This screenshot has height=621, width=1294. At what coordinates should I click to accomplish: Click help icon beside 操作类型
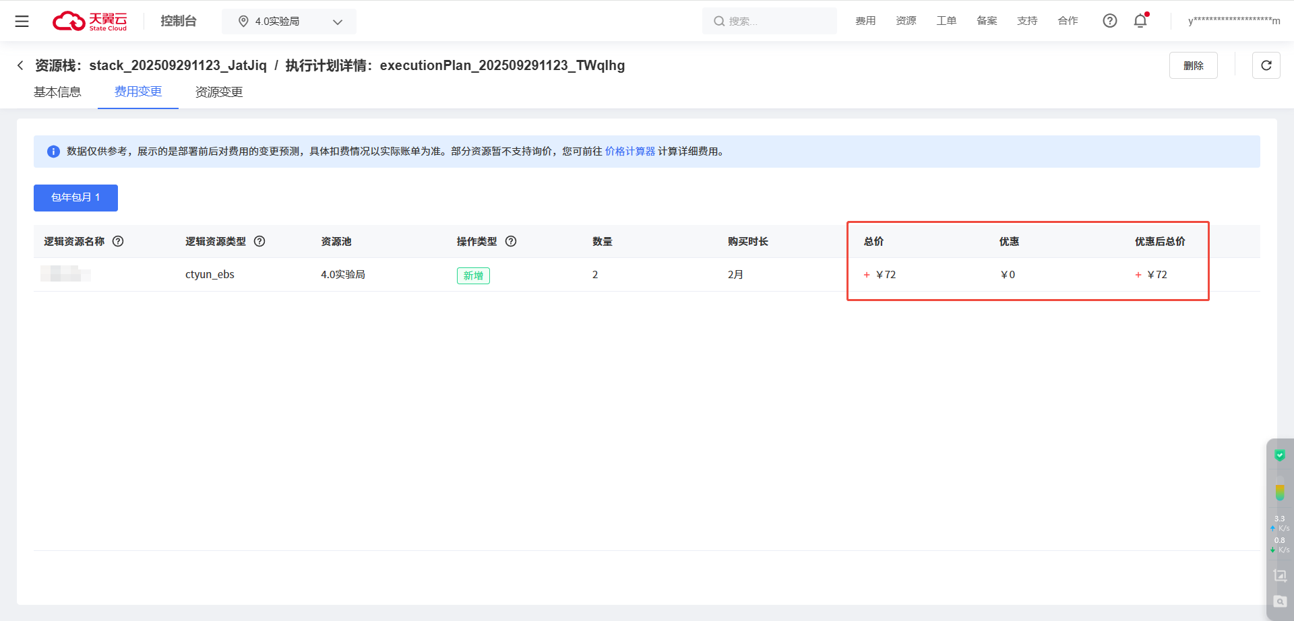coord(511,241)
